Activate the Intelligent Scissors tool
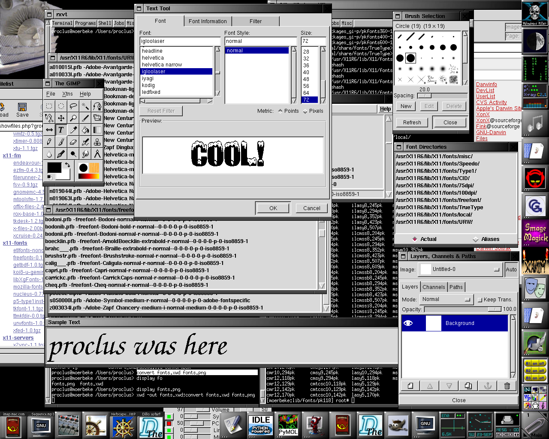 (49, 118)
